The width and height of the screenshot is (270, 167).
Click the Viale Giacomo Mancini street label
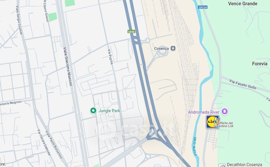tap(68, 66)
